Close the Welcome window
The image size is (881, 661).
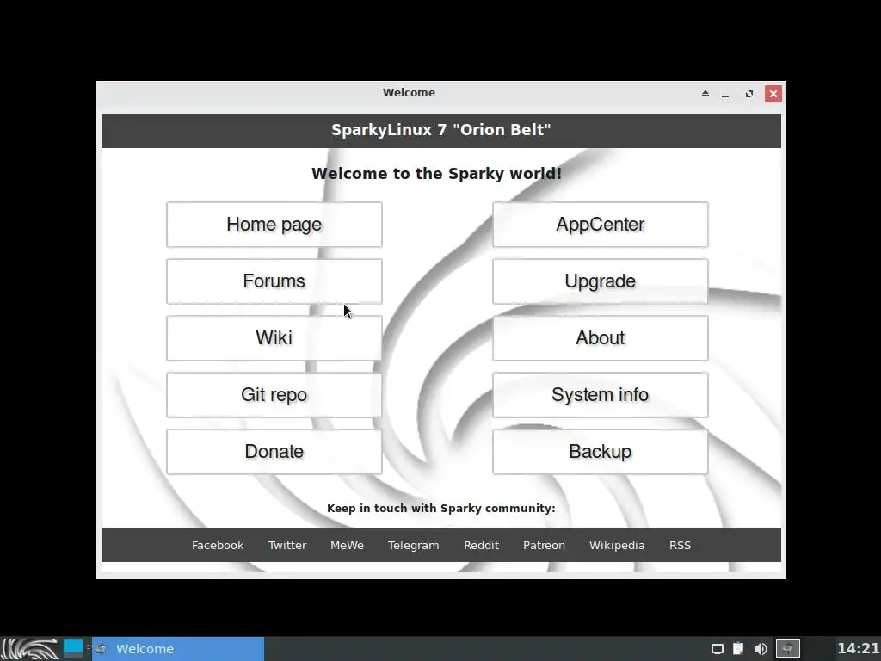coord(773,94)
